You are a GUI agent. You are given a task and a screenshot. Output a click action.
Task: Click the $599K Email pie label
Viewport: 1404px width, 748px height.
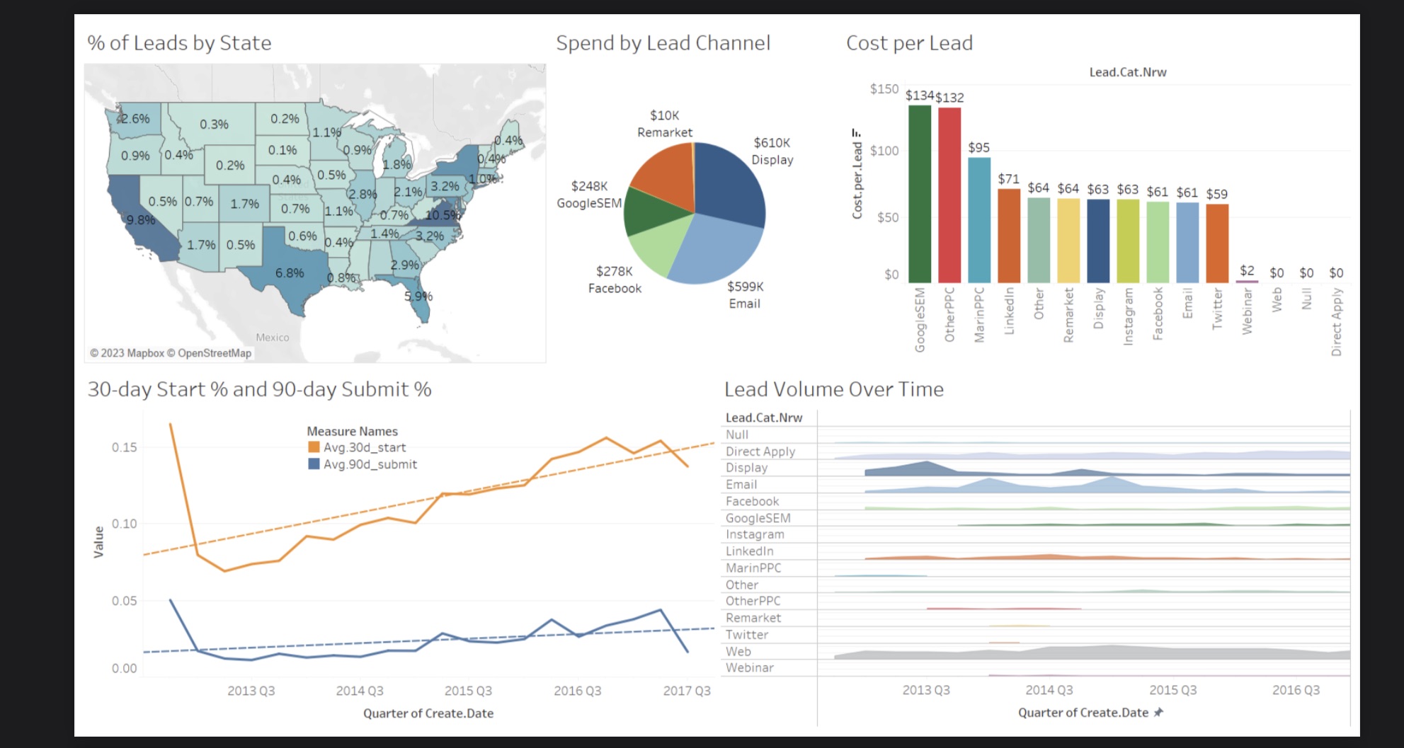click(x=745, y=295)
